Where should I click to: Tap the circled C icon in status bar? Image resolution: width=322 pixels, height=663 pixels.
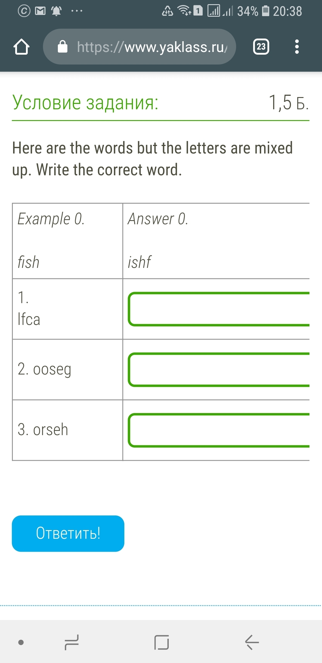pos(24,11)
